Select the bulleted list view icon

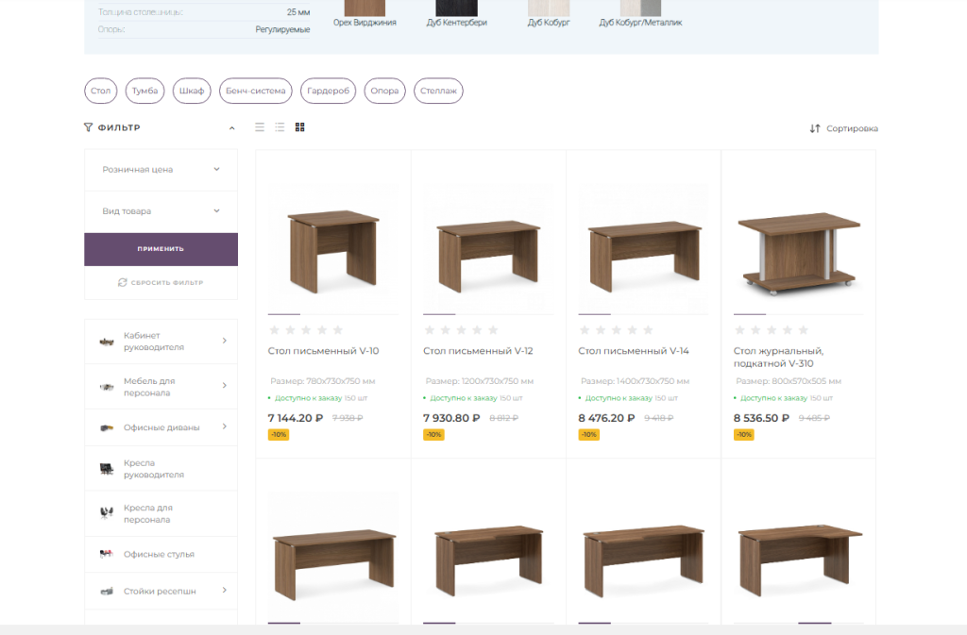pyautogui.click(x=280, y=127)
